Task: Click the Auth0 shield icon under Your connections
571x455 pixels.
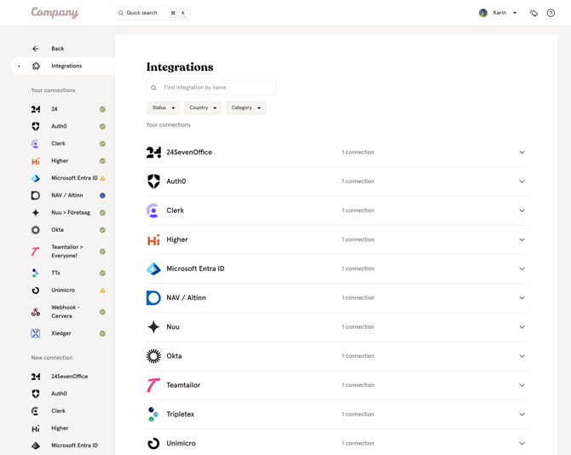Action: [x=35, y=126]
